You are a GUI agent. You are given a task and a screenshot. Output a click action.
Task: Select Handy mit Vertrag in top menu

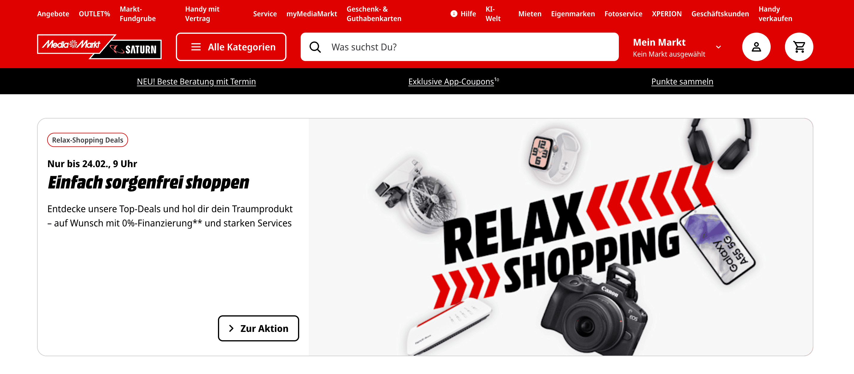coord(202,14)
